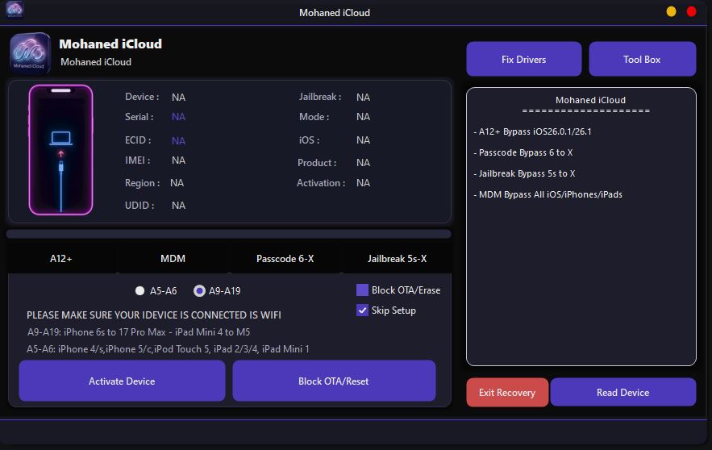
Task: Click the progress bar below device info
Action: point(228,234)
